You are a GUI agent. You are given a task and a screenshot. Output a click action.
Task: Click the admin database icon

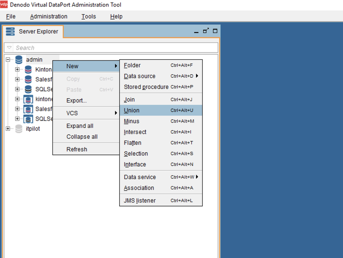pos(19,60)
